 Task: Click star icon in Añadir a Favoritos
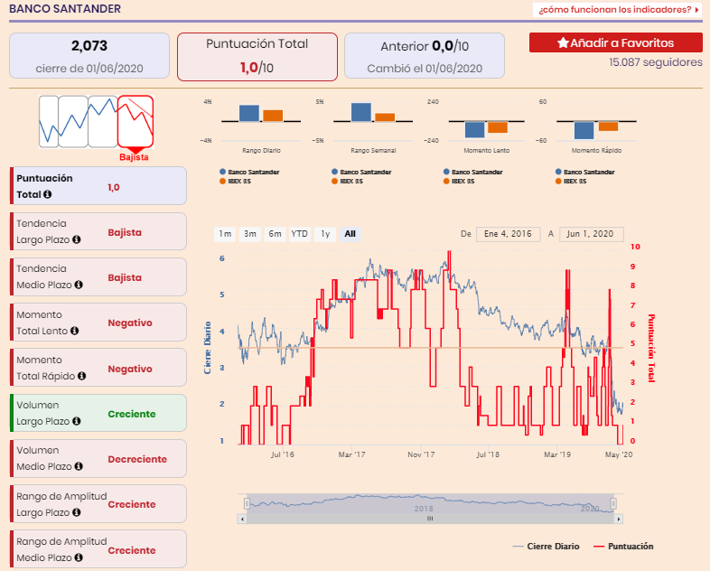pos(563,42)
